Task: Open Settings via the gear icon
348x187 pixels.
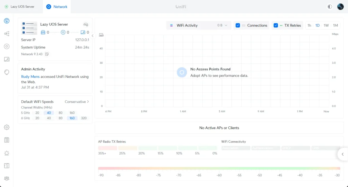Action: 6,127
